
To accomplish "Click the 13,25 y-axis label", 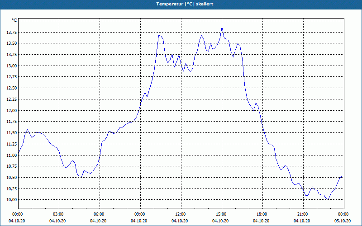I will [12, 55].
